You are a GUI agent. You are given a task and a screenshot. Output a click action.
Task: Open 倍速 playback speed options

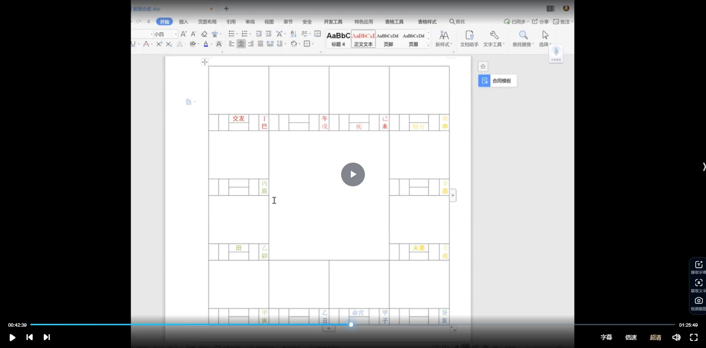coord(631,338)
